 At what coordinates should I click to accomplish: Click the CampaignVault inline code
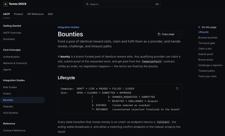point(152,61)
